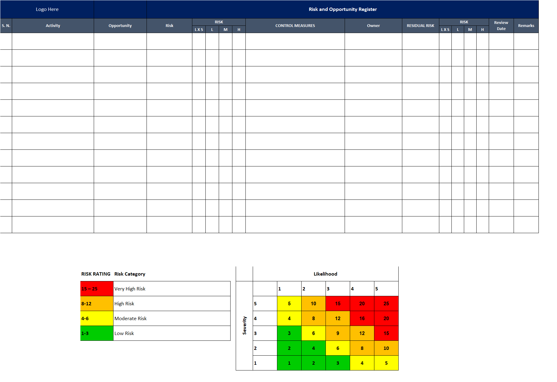
Task: Select the green '1' risk score cell
Action: (289, 363)
